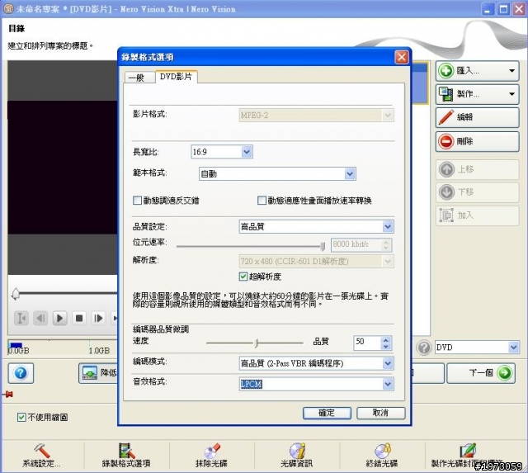Click the preview timeline slider handle
Image resolution: width=528 pixels, height=473 pixels.
coord(16,294)
